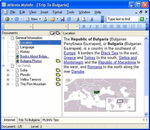Open the Format menu
This screenshot has width=150, height=130.
57,12
